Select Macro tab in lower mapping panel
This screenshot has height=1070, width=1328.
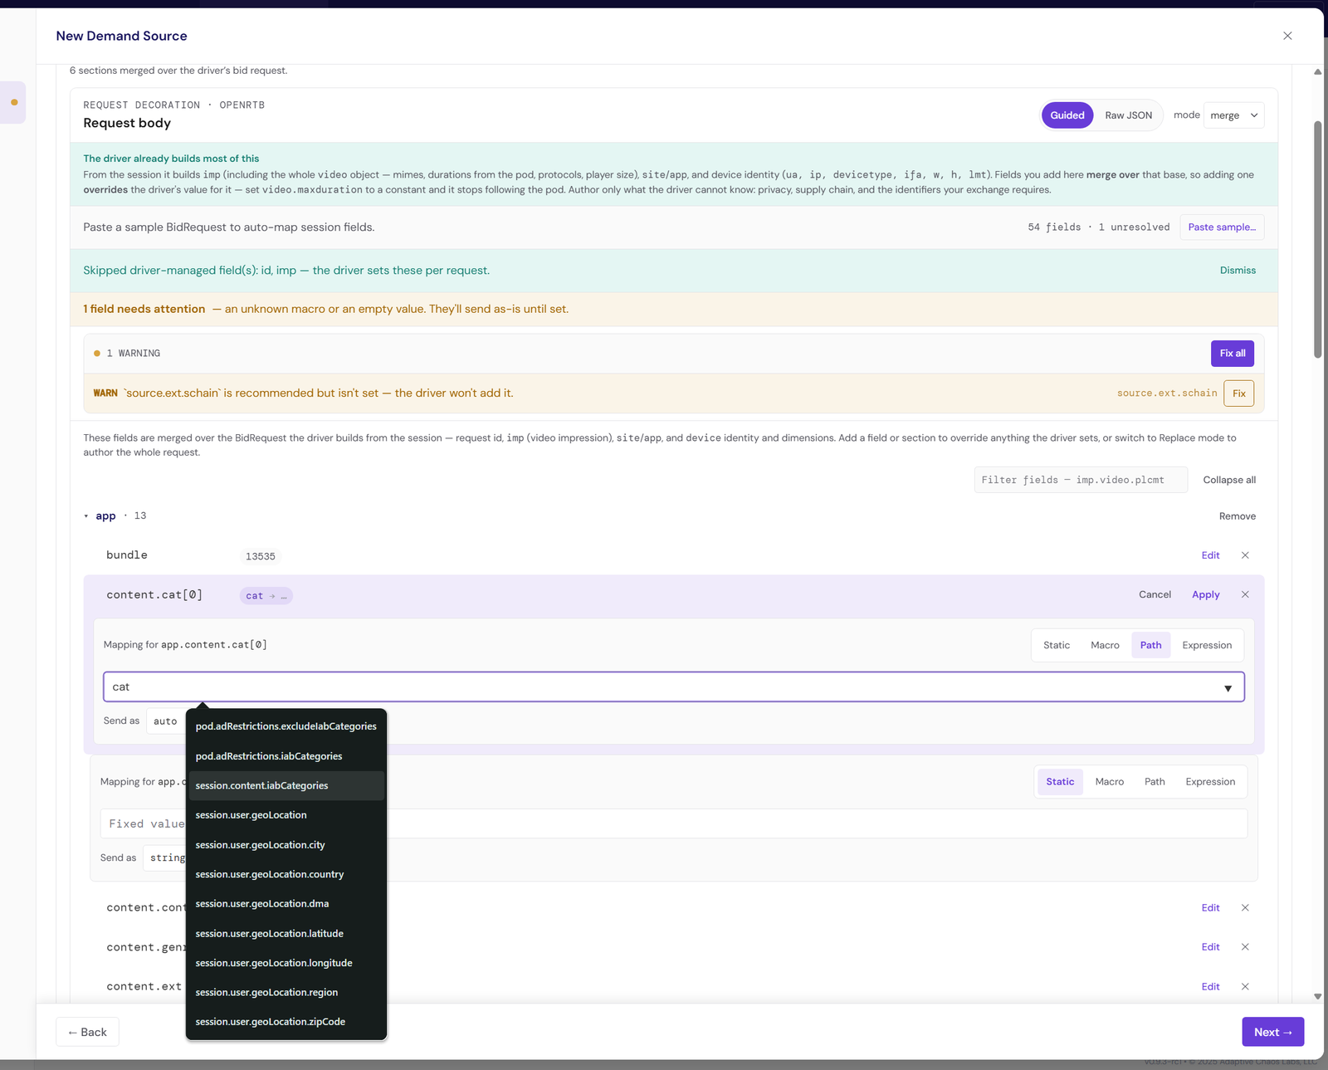1109,782
